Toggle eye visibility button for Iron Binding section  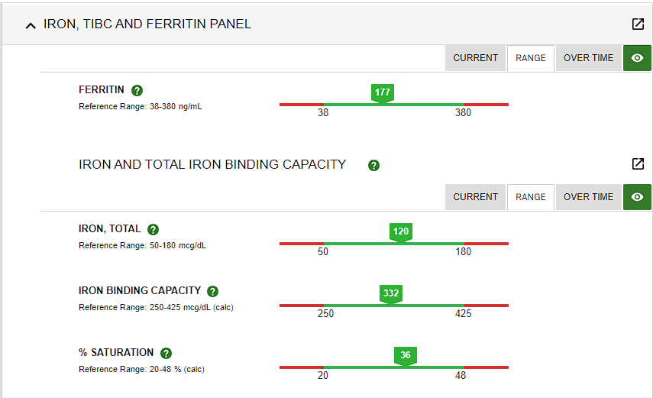coord(637,196)
